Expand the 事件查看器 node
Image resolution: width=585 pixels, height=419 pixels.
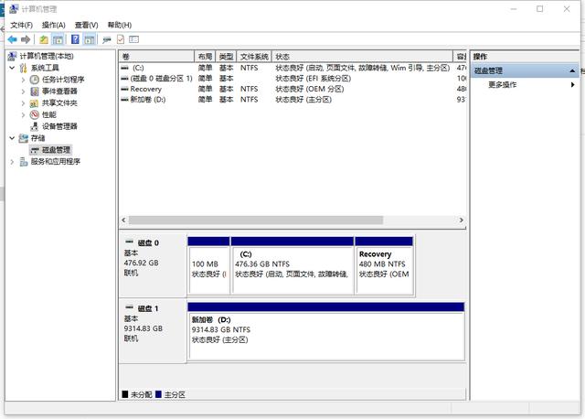[23, 91]
